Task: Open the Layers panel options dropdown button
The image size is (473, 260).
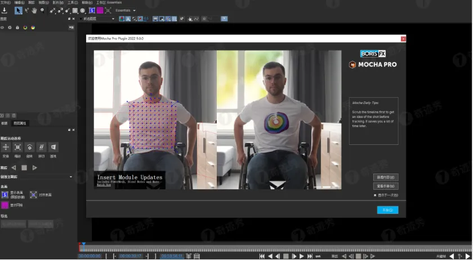Action: [71, 28]
